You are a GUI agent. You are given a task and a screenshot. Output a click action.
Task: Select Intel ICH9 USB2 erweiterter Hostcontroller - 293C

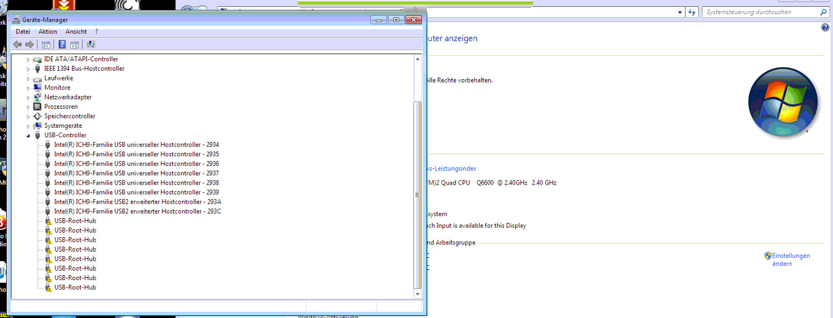(x=137, y=211)
